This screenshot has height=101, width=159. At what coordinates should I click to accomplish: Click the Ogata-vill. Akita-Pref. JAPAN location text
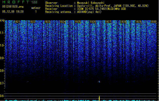99,6
